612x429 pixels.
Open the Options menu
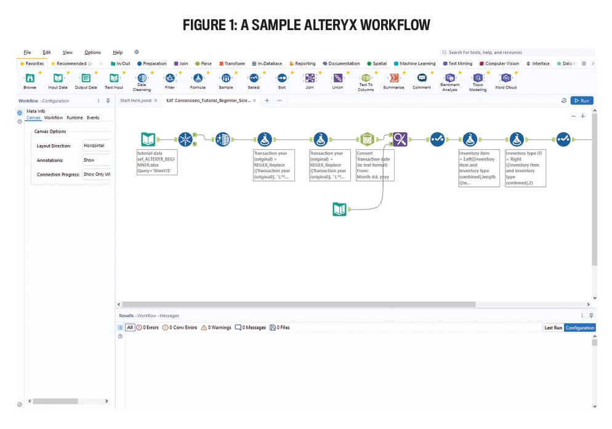point(92,52)
